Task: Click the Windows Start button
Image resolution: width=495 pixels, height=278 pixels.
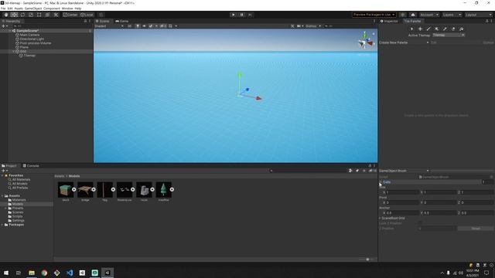Action: click(x=6, y=273)
